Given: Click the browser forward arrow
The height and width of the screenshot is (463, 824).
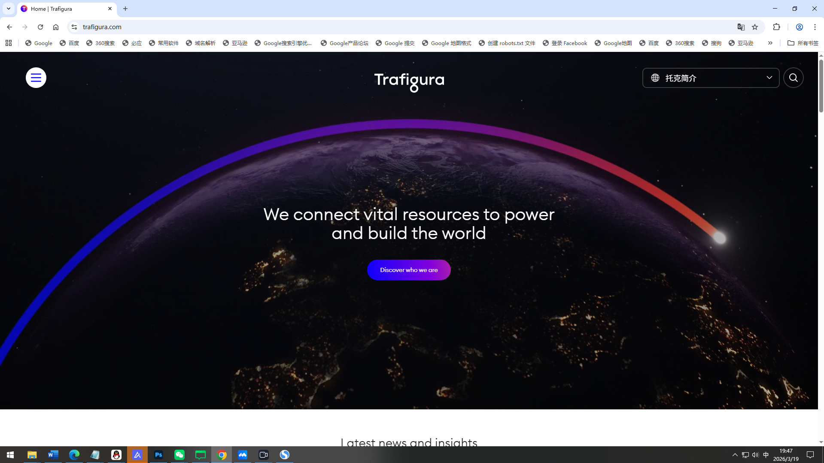Looking at the screenshot, I should point(25,27).
